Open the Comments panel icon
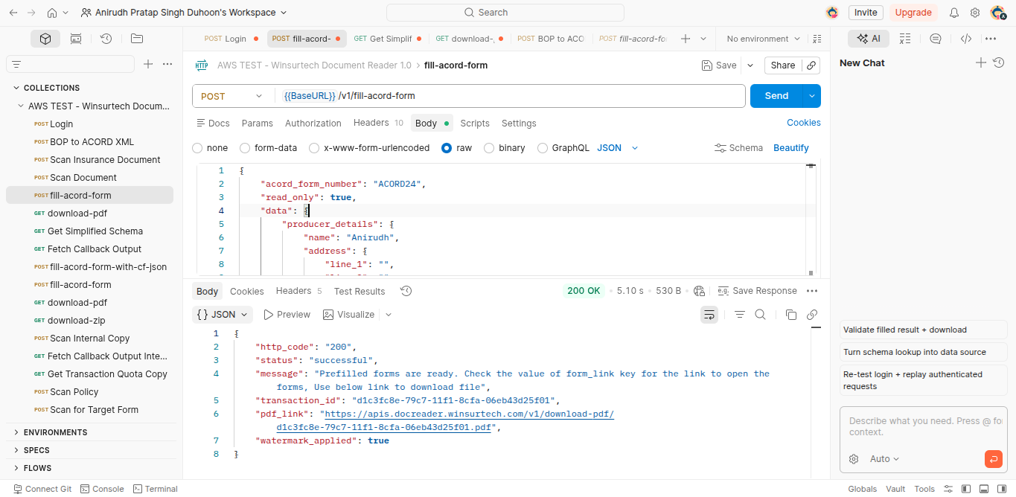Image resolution: width=1016 pixels, height=497 pixels. click(936, 39)
